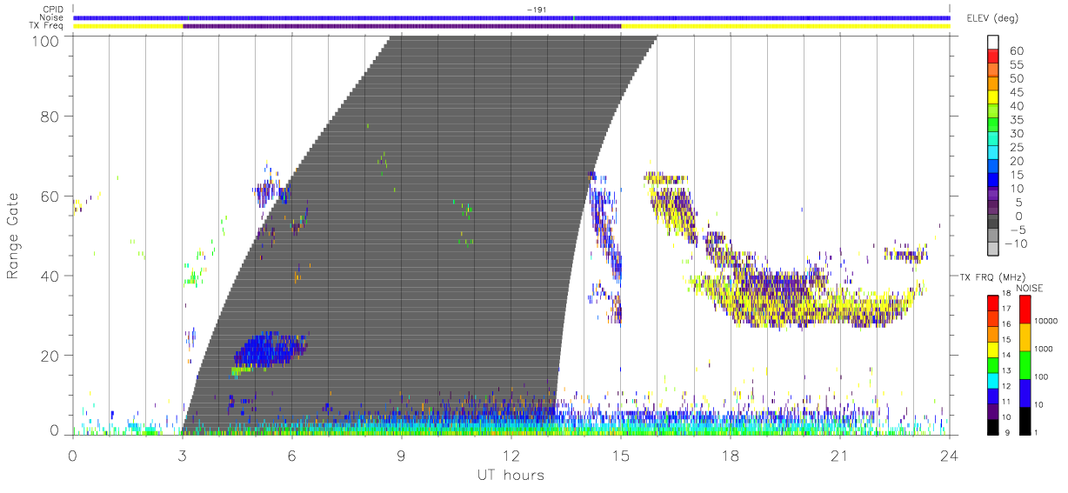The image size is (1068, 493).
Task: Click the '1' label on NOISE legend
Action: pyautogui.click(x=1035, y=432)
